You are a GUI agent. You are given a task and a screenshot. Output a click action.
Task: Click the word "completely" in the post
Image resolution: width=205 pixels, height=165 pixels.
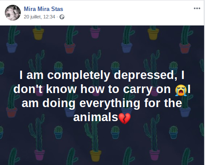(x=78, y=75)
